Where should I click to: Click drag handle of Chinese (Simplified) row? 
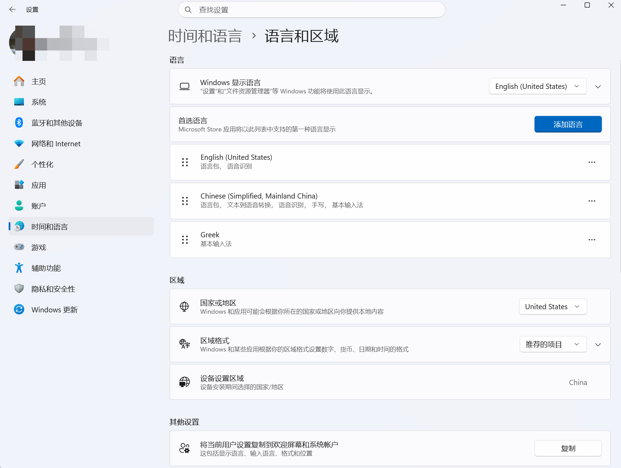pos(185,201)
